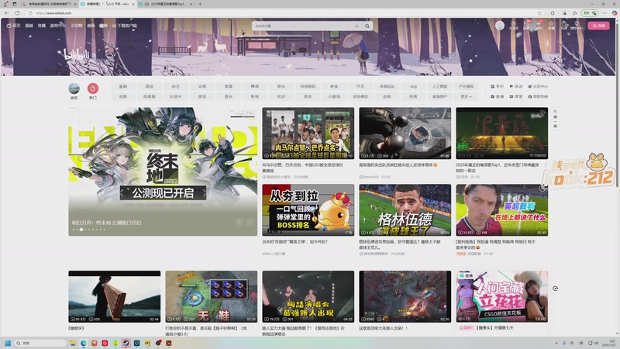Open the 专栏 link
This screenshot has height=349, width=620.
coord(497,86)
